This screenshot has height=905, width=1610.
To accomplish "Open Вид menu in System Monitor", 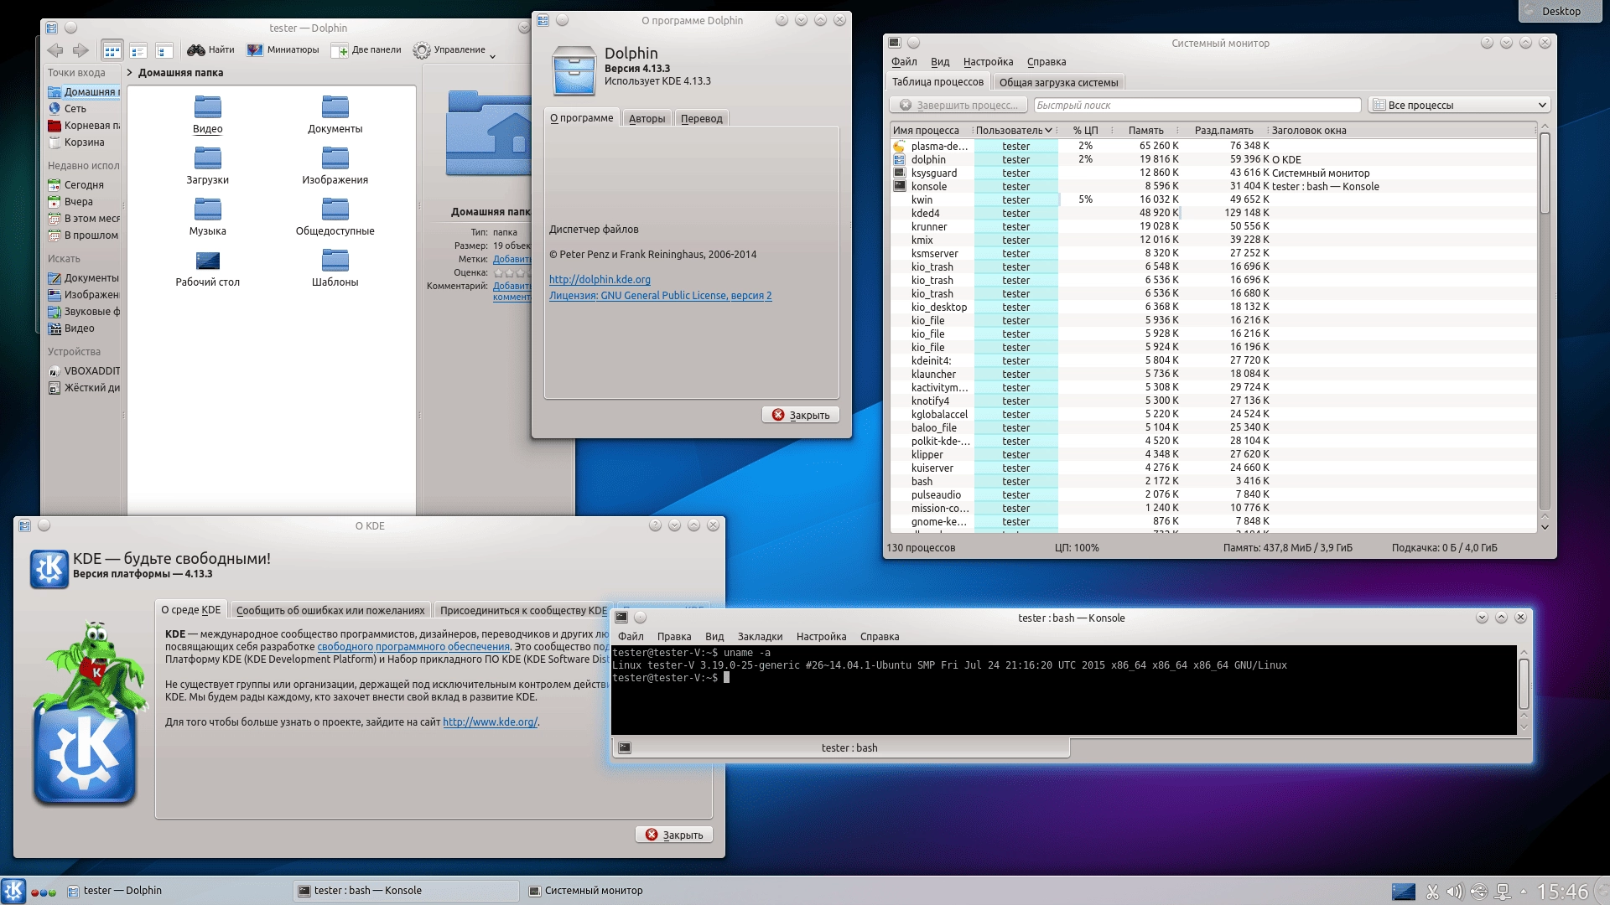I will [x=940, y=62].
